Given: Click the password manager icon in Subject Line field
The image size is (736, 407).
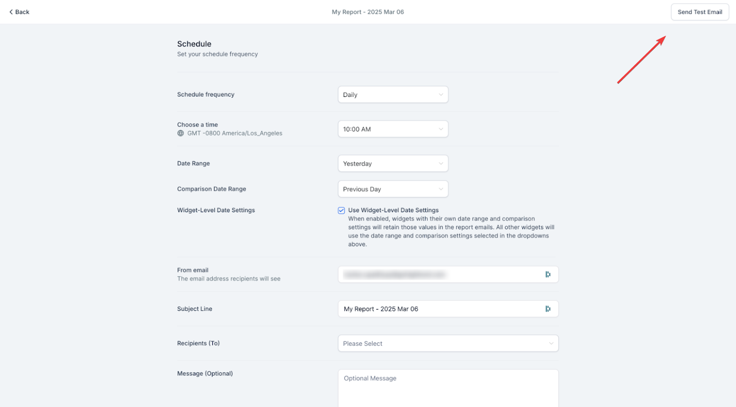Looking at the screenshot, I should pos(547,309).
